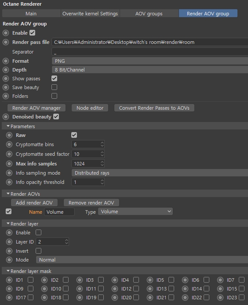Switch to the AOV groups tab
The height and width of the screenshot is (305, 248).
coord(149,14)
